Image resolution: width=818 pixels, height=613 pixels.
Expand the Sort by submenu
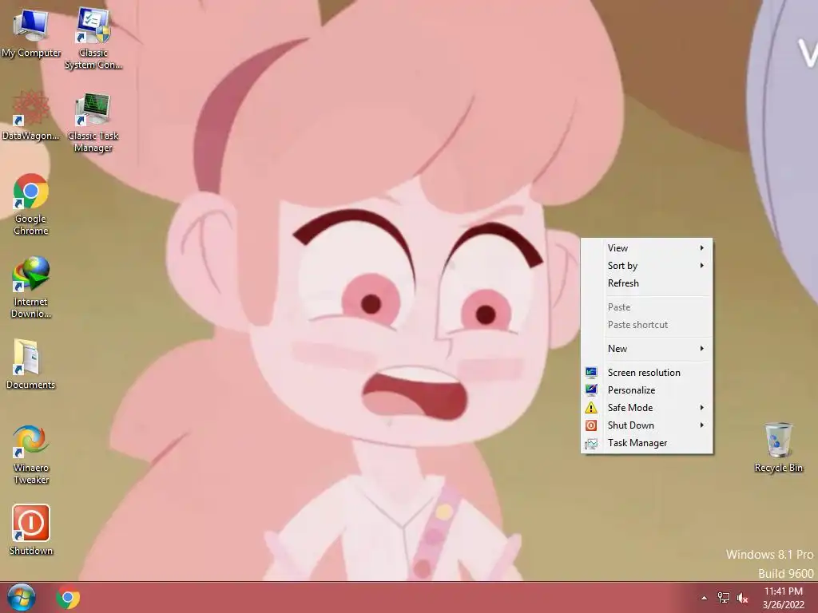pos(647,266)
